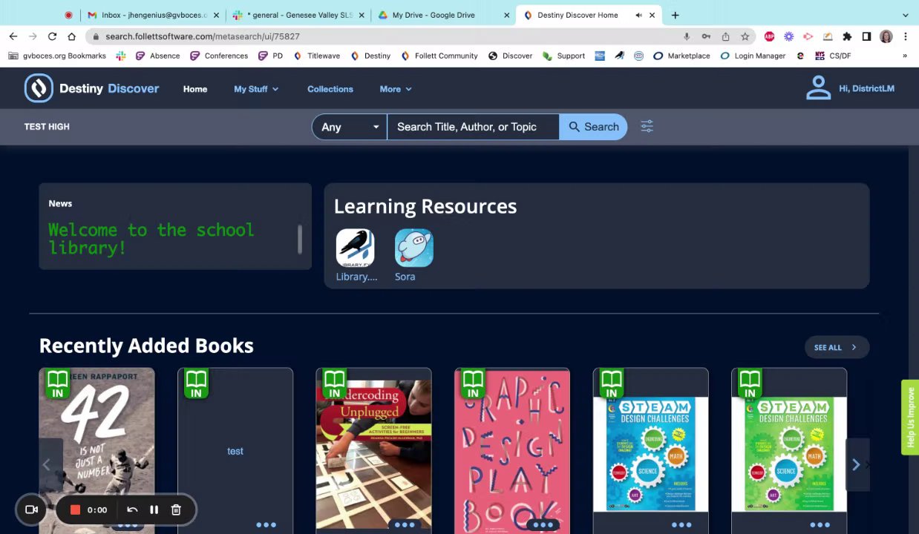Screen dimensions: 919x534
Task: Share this page from address bar
Action: 725,36
